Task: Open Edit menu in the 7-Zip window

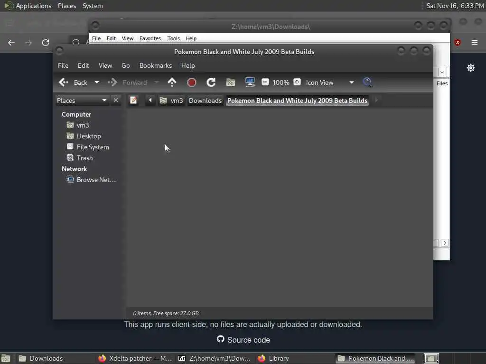Action: [x=111, y=38]
